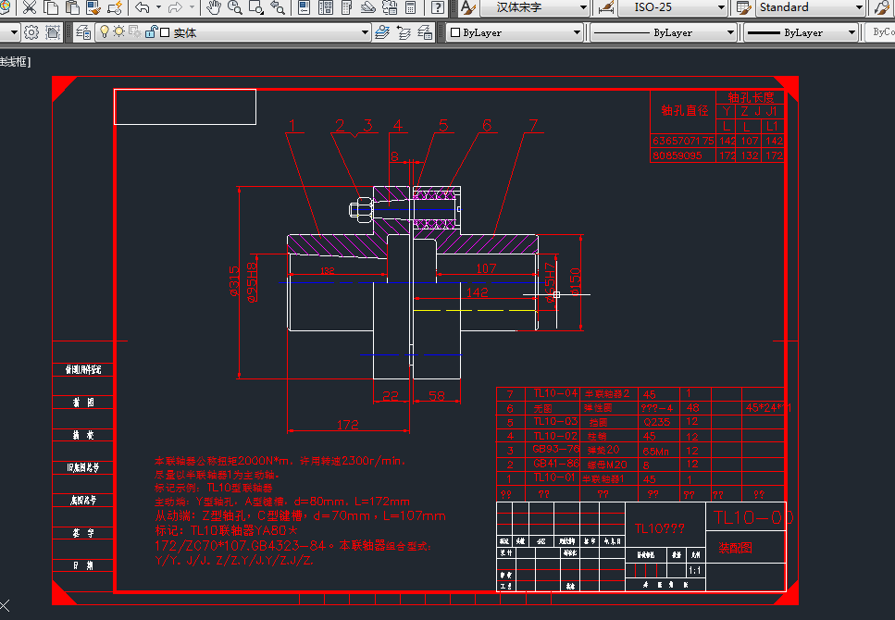Click the dimension text ø315

[x=234, y=280]
